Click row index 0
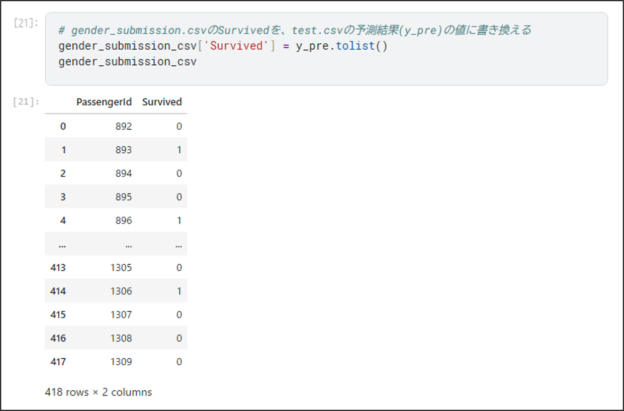The height and width of the screenshot is (411, 624). (x=63, y=126)
